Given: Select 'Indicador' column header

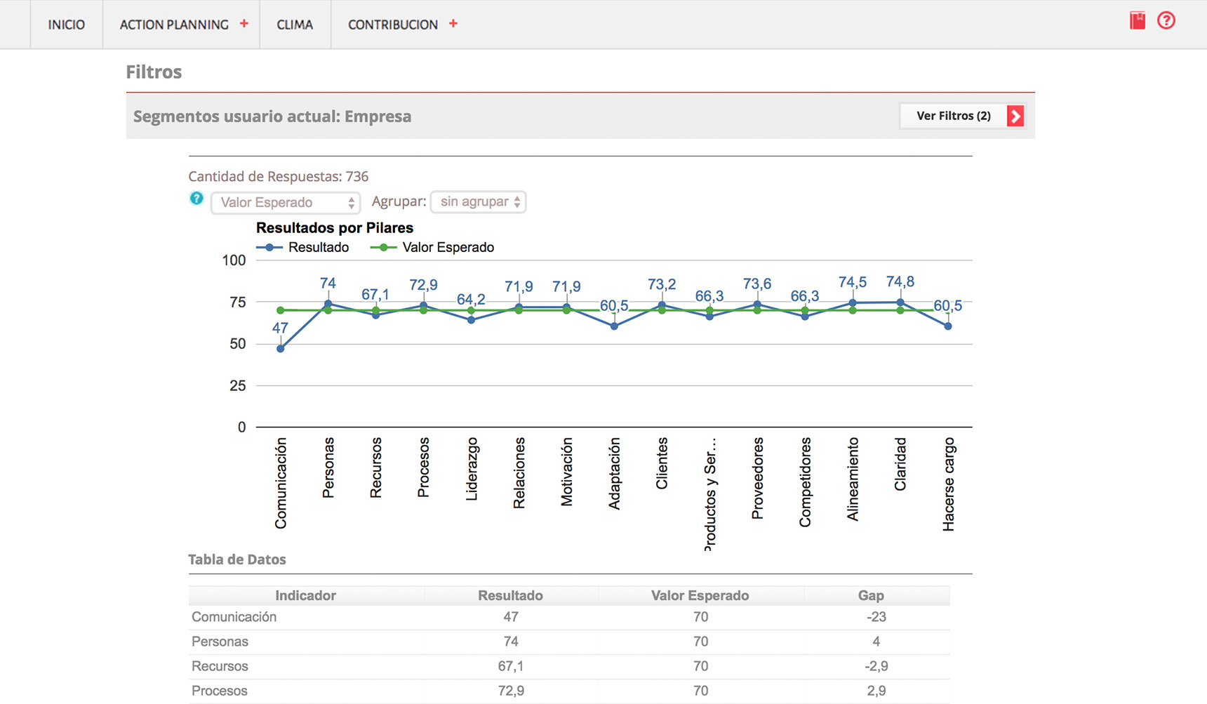Looking at the screenshot, I should (x=306, y=595).
